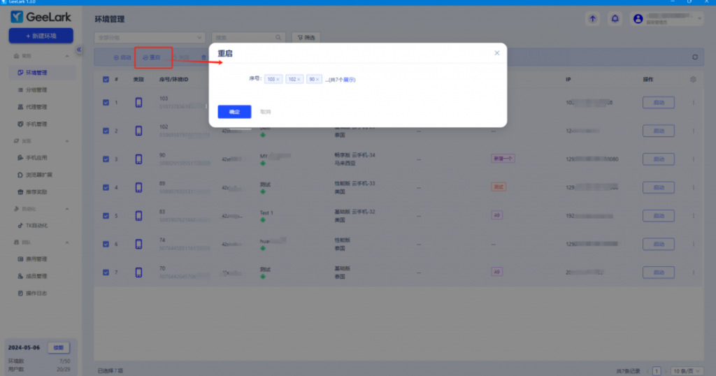
Task: Uncheck the checkbox for row 6
Action: click(106, 244)
